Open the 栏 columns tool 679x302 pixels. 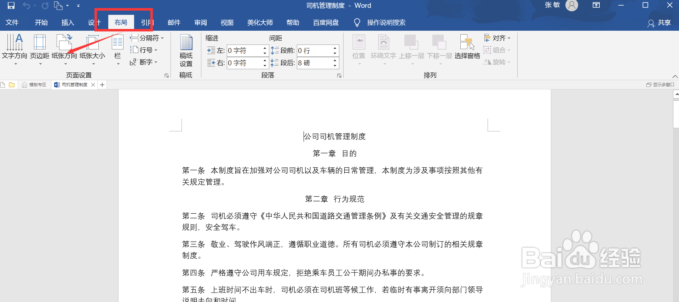[x=117, y=47]
